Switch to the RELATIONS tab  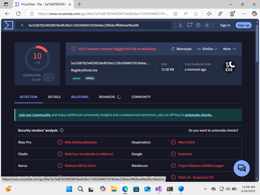coord(80,97)
